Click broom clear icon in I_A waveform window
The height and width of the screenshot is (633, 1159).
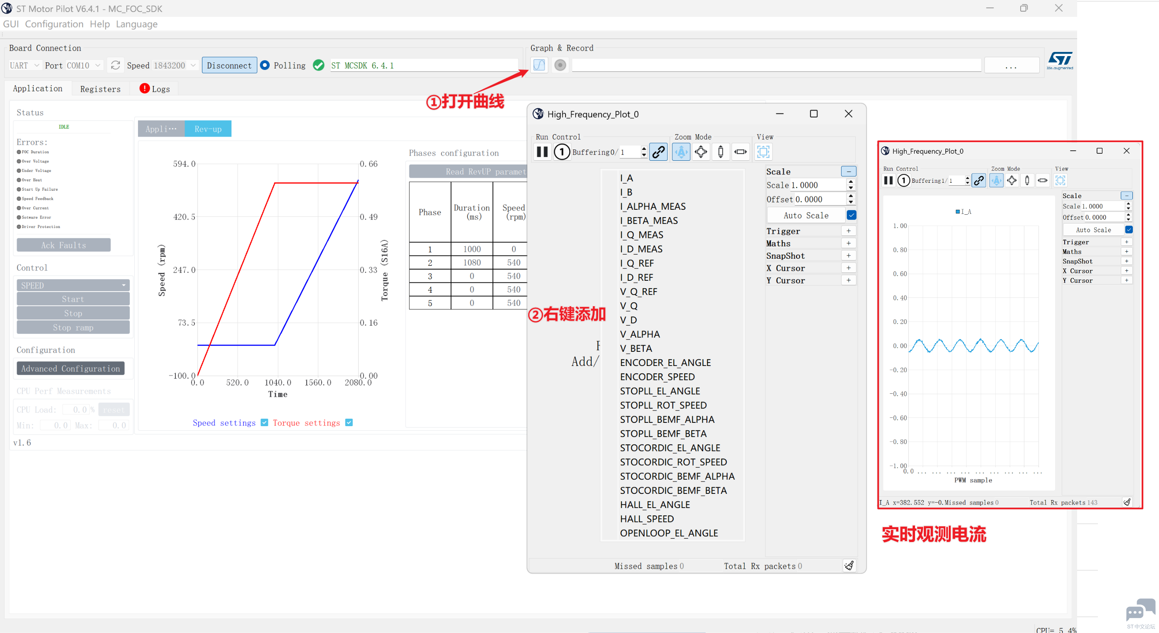point(1127,502)
